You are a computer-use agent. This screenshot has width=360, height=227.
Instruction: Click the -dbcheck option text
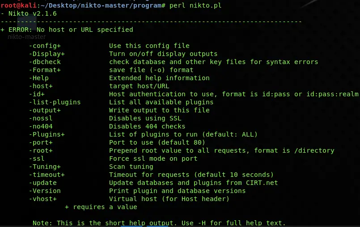click(x=45, y=62)
